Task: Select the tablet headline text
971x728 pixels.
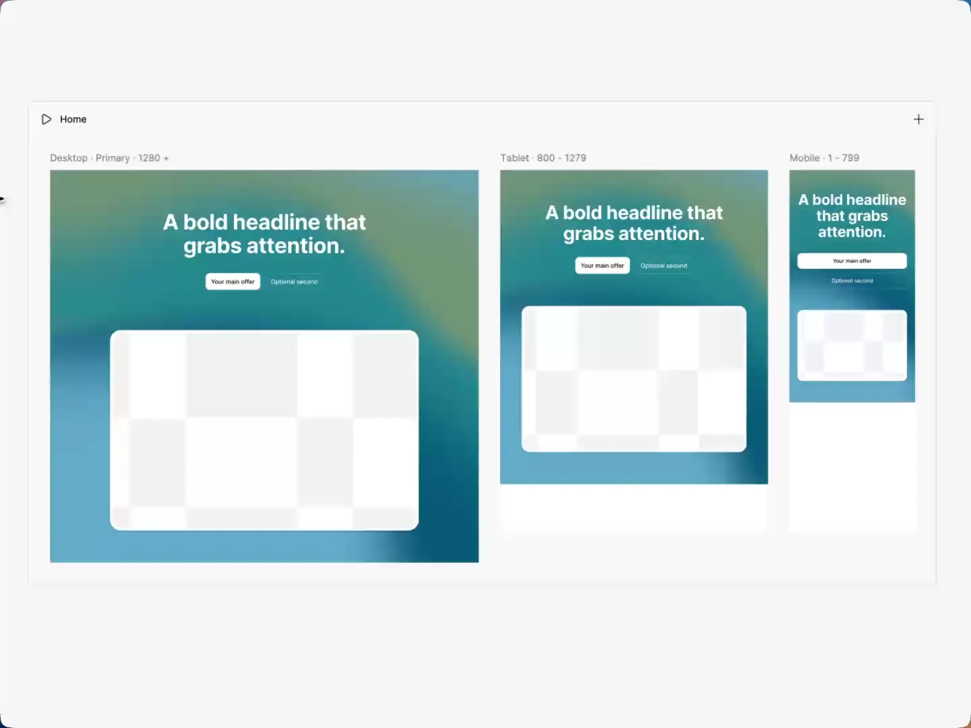Action: (634, 223)
